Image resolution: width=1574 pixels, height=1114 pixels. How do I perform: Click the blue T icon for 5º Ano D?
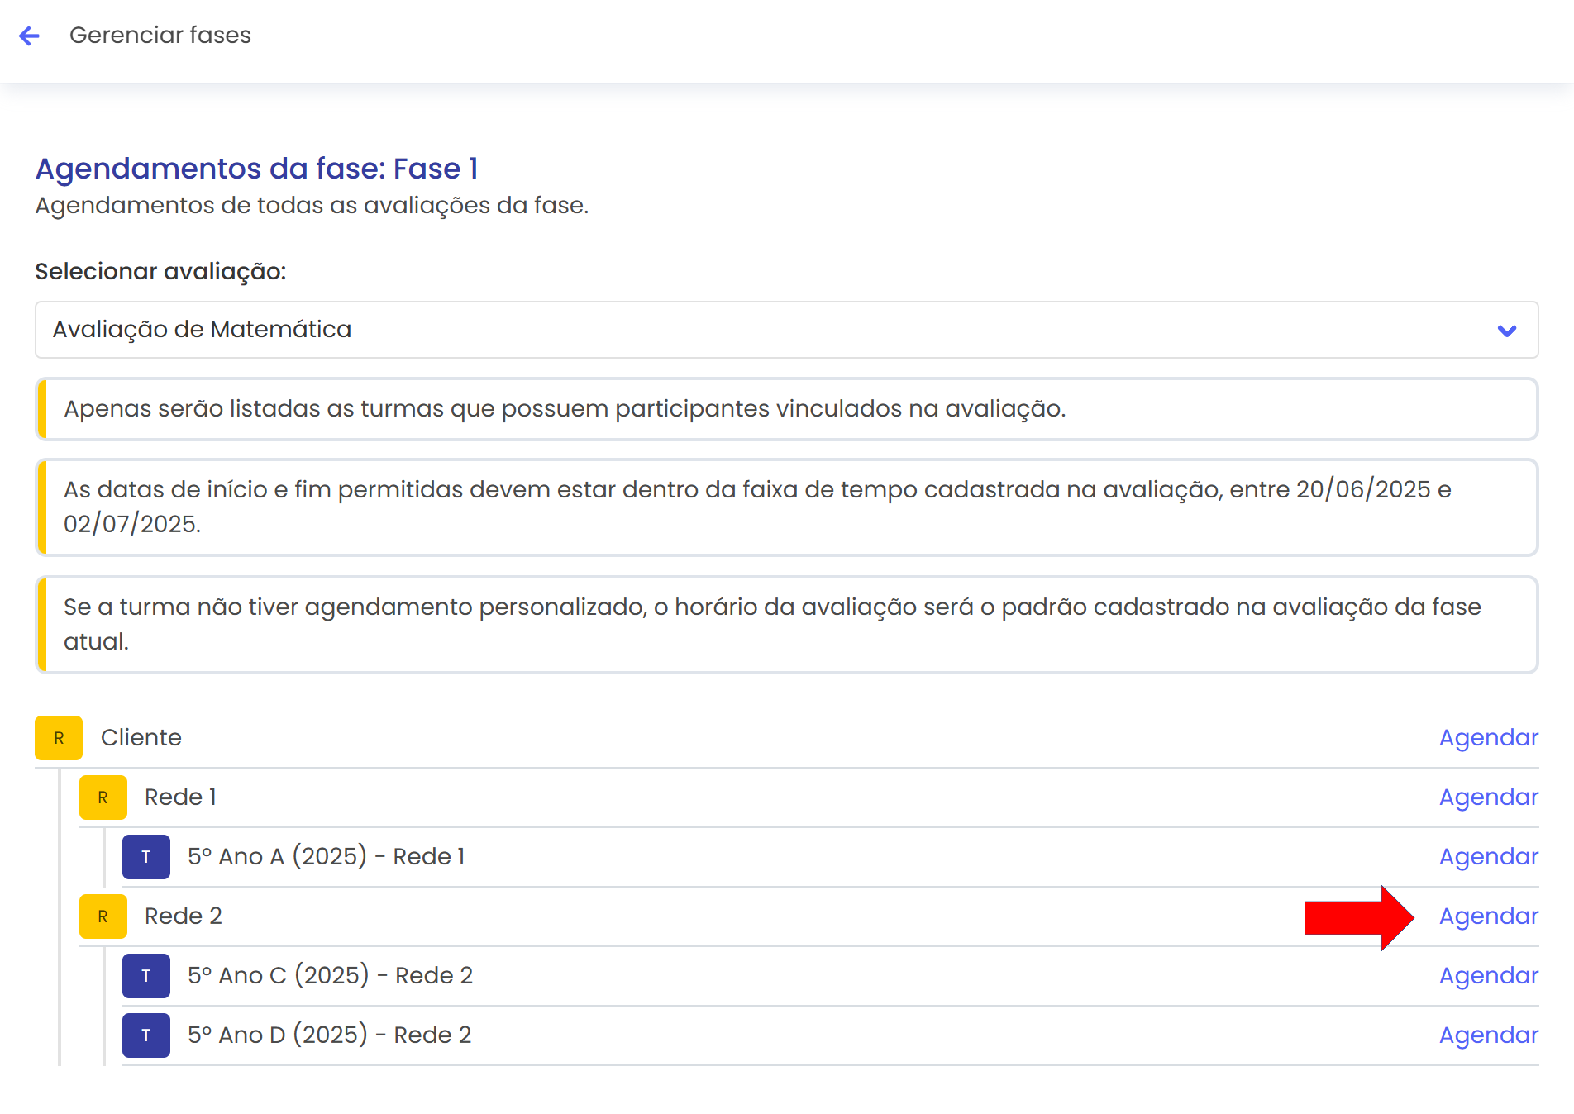coord(146,1035)
